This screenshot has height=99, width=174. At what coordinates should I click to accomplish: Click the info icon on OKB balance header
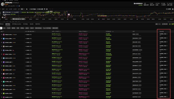pyautogui.click(x=35, y=31)
